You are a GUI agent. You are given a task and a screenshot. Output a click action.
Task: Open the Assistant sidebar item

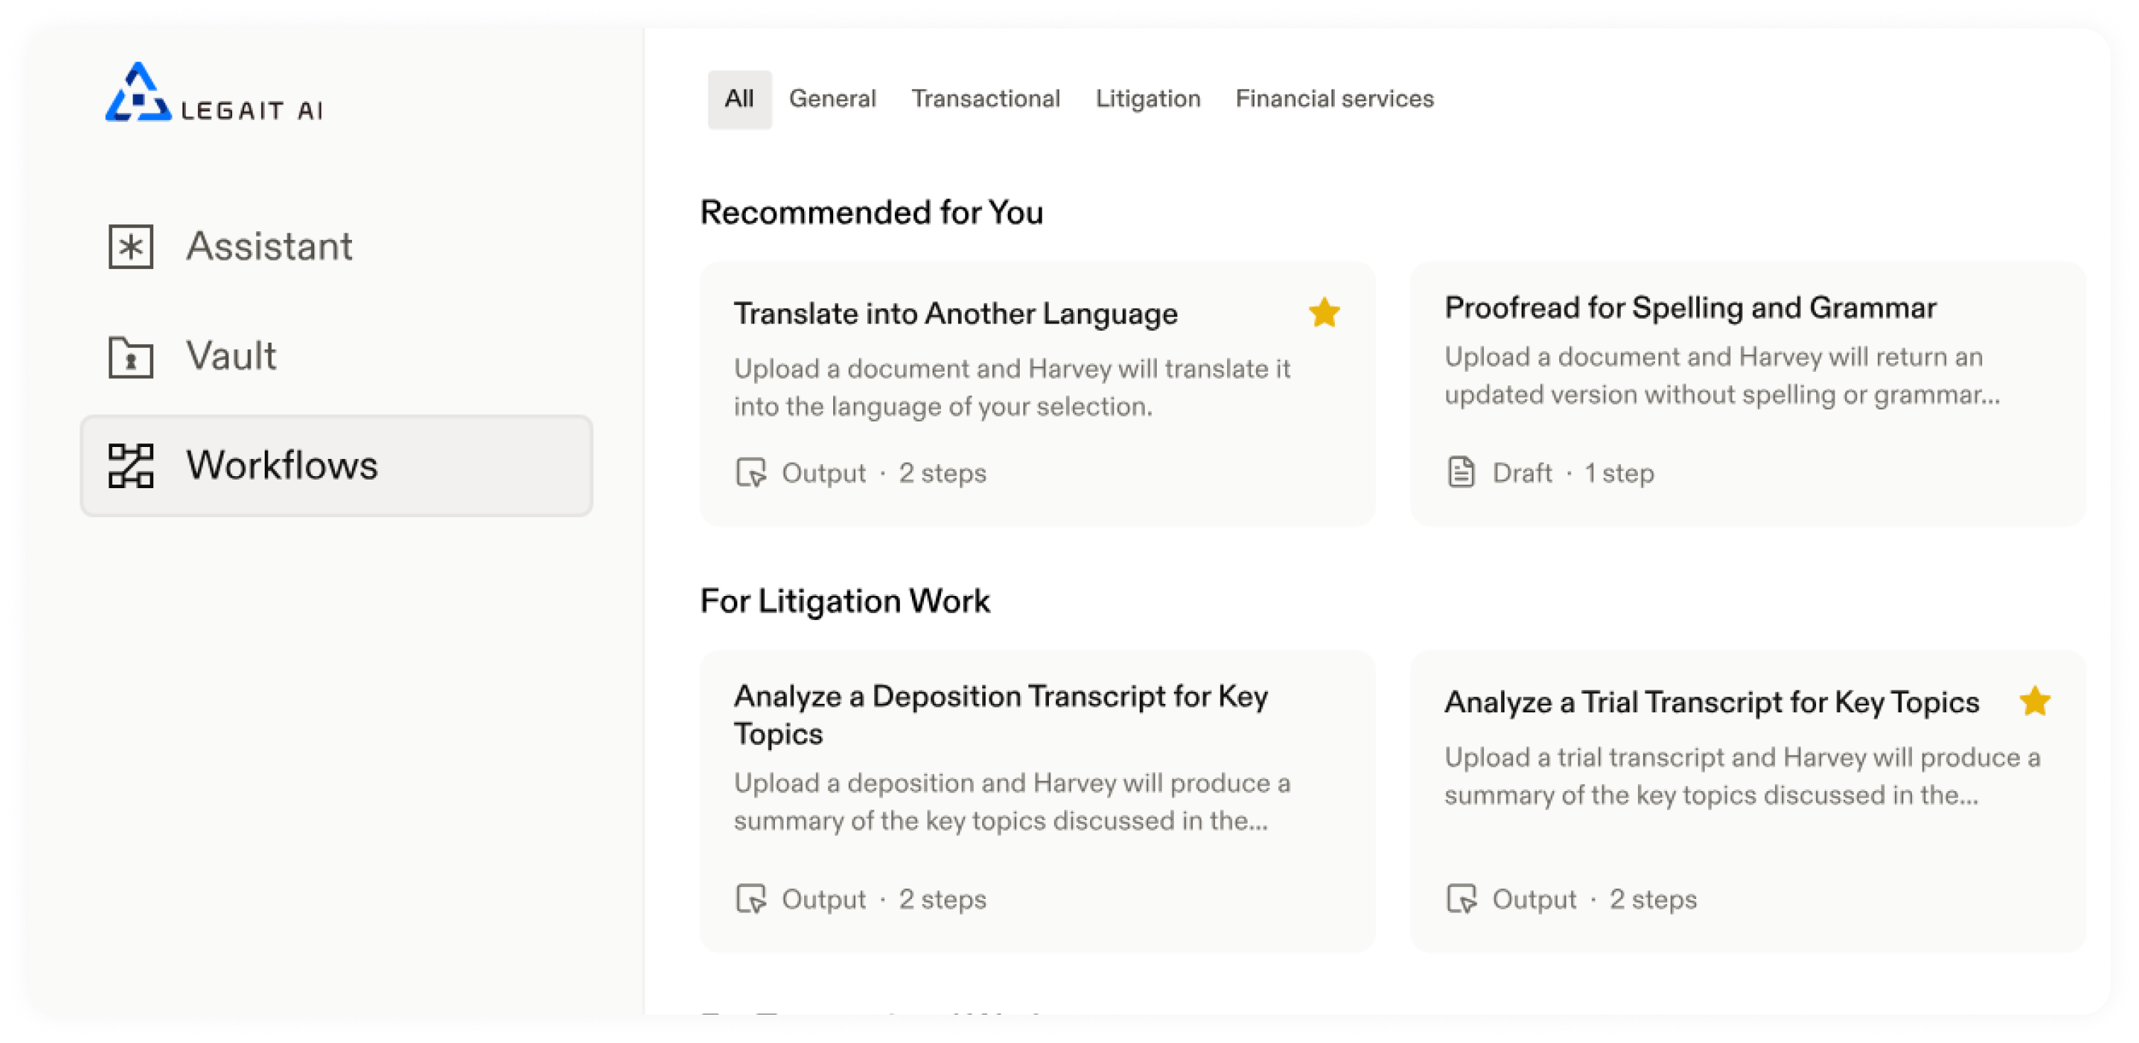pyautogui.click(x=336, y=247)
